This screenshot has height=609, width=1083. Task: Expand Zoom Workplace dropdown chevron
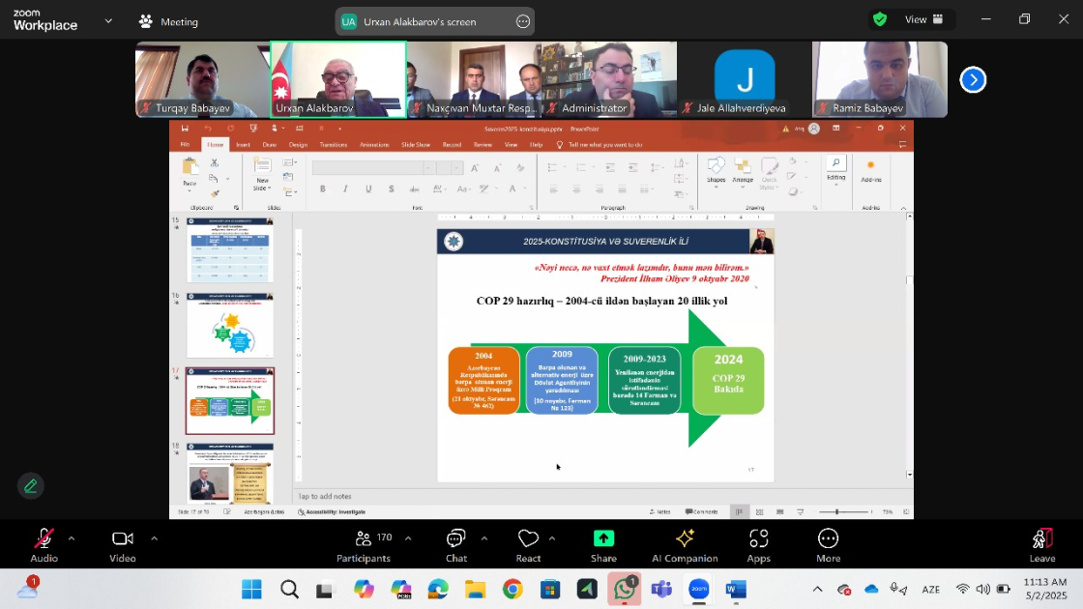[x=108, y=20]
